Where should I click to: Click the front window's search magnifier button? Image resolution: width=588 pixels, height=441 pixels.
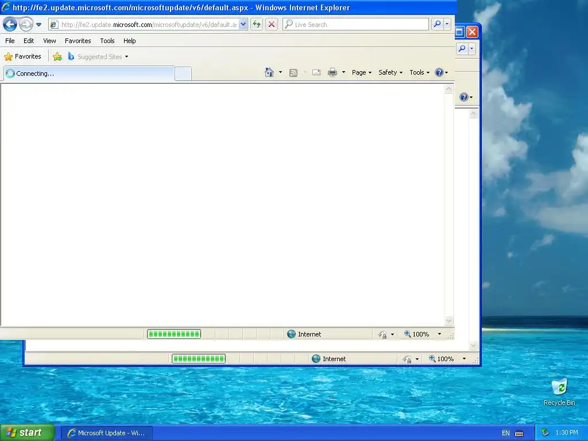[437, 25]
